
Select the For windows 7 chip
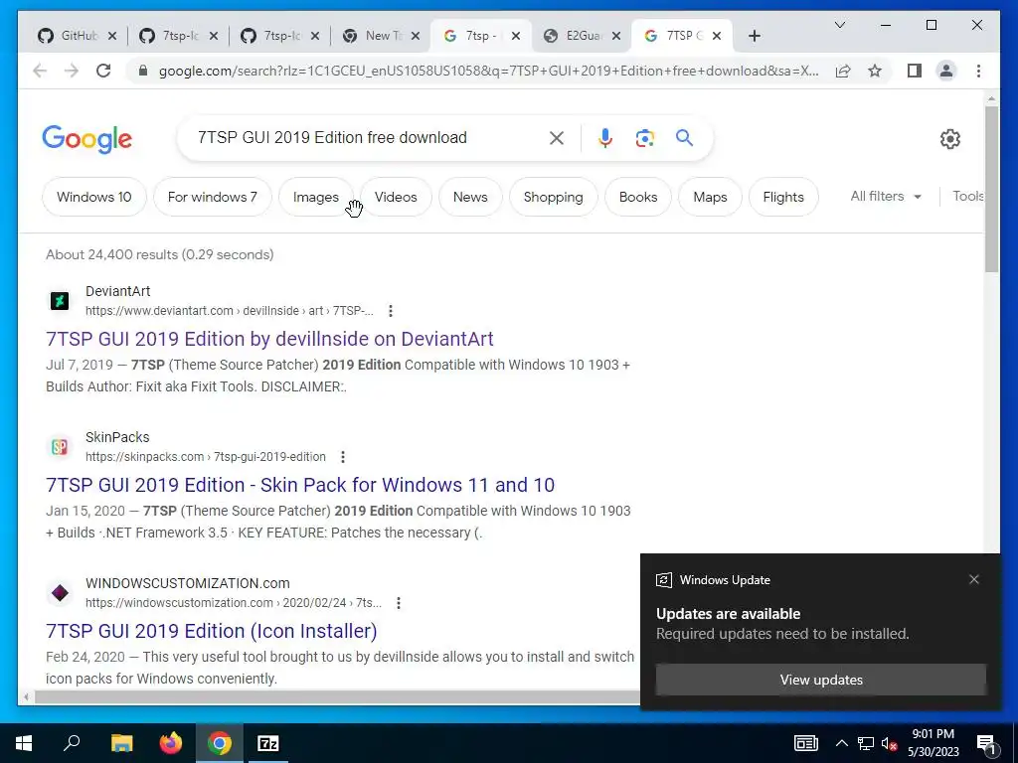(213, 197)
